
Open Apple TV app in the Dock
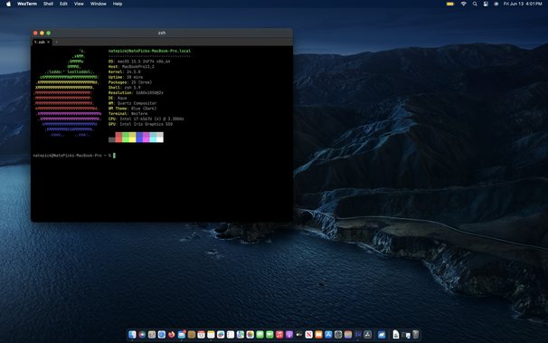coord(299,335)
